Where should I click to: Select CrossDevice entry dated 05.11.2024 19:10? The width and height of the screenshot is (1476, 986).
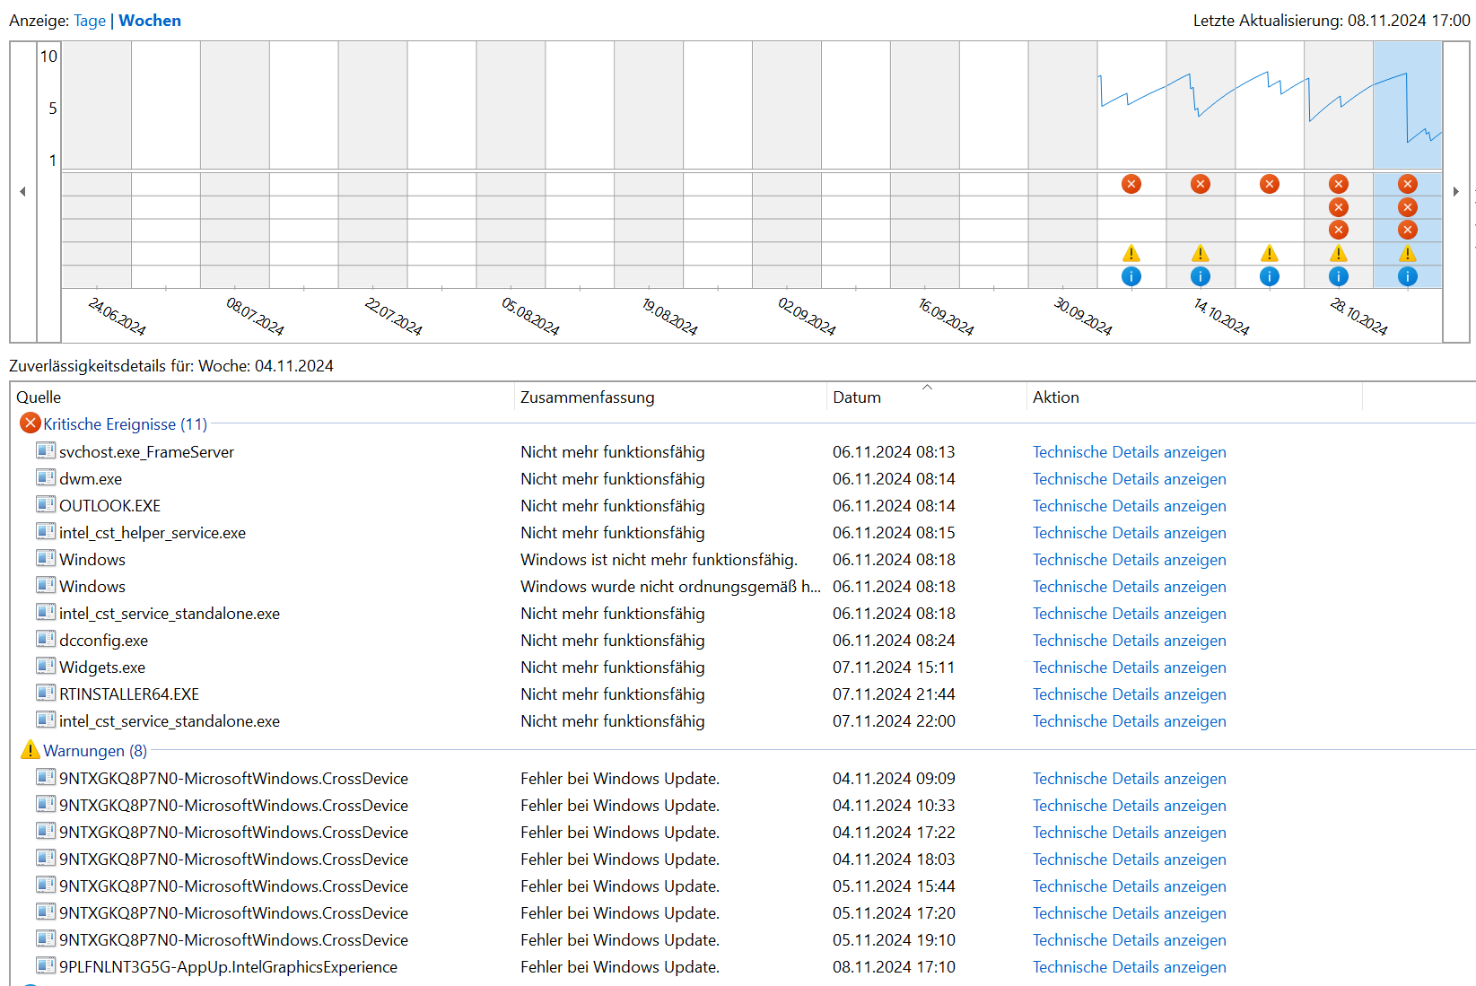pos(233,940)
